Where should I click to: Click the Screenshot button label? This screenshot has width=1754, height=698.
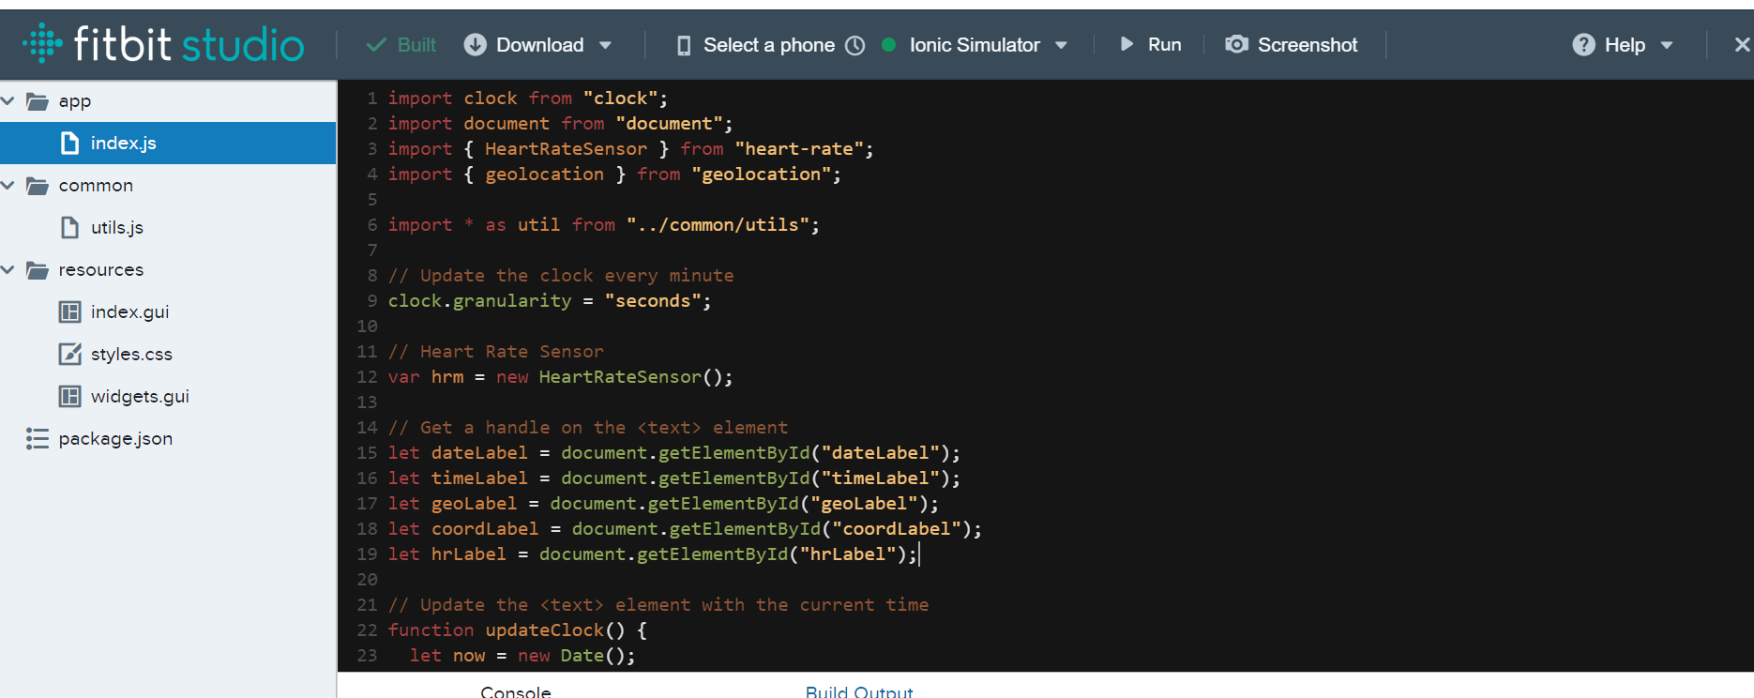[x=1308, y=45]
